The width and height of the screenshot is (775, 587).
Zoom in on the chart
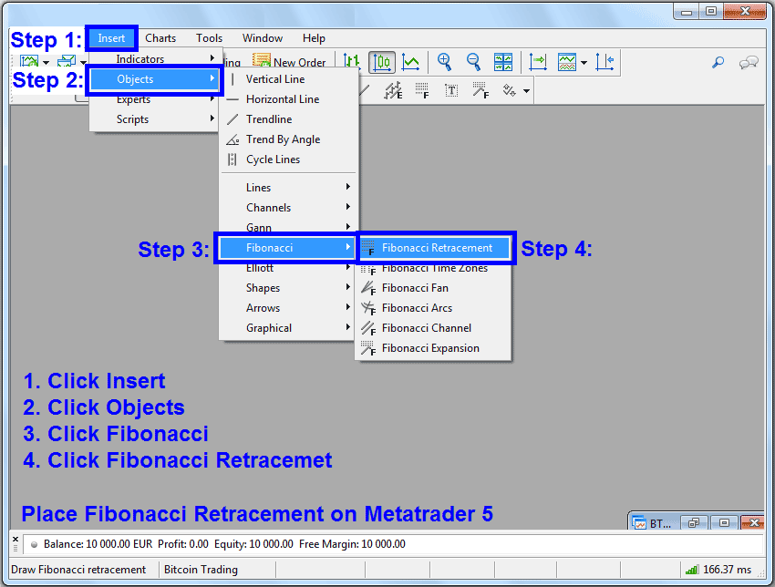(x=444, y=62)
